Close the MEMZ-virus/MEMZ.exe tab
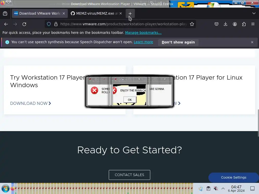Screen dimensions: 259x194 (x=121, y=13)
